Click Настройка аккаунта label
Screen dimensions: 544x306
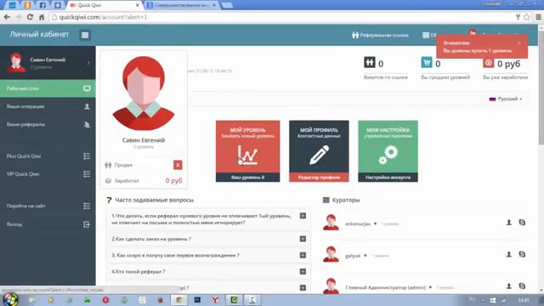(x=388, y=178)
